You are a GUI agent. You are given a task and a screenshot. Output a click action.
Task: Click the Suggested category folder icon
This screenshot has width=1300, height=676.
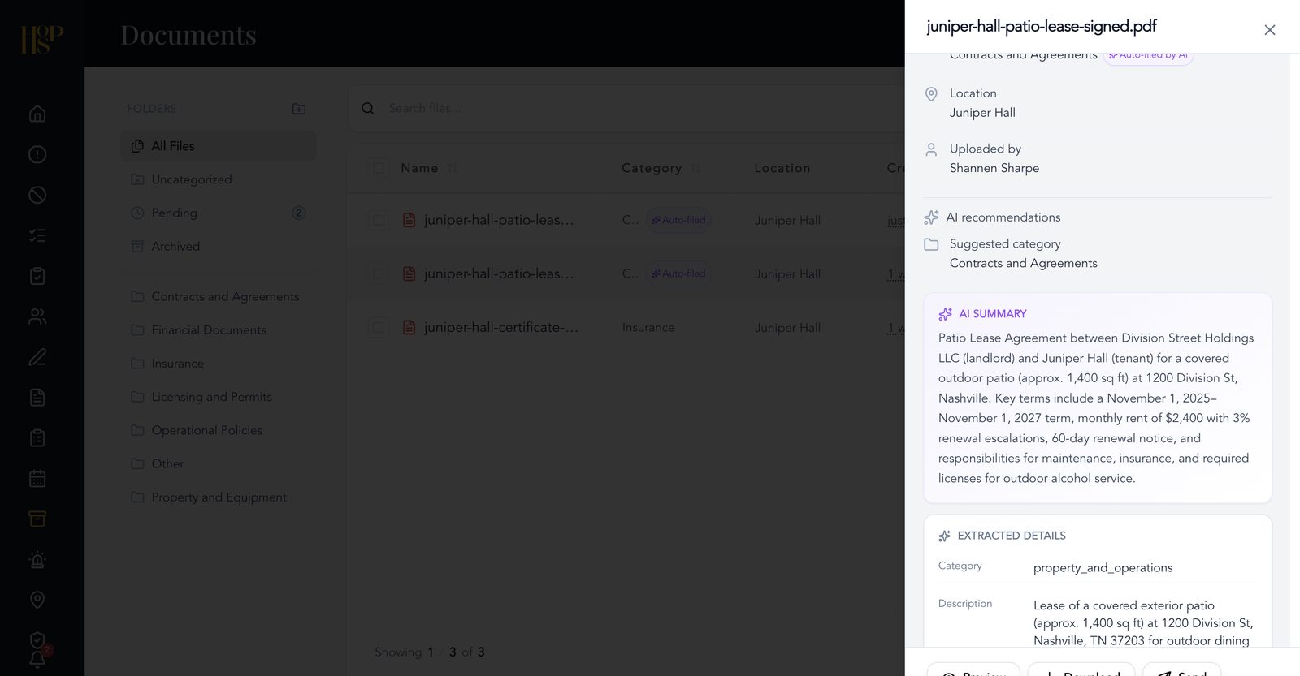click(x=932, y=244)
